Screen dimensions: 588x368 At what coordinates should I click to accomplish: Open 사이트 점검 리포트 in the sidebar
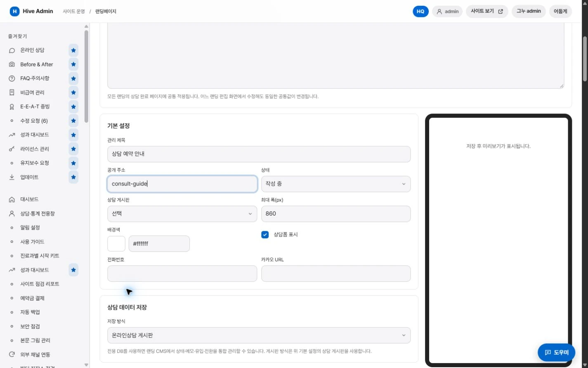(40, 284)
